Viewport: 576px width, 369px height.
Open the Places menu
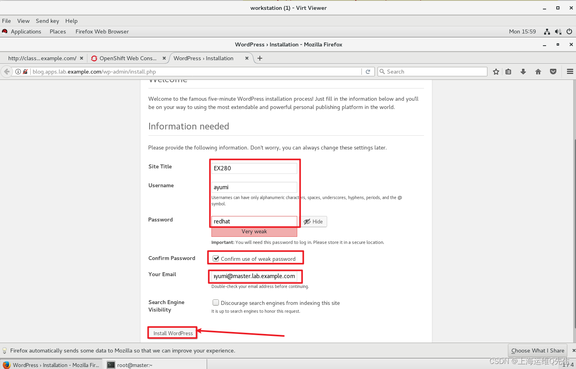point(58,31)
